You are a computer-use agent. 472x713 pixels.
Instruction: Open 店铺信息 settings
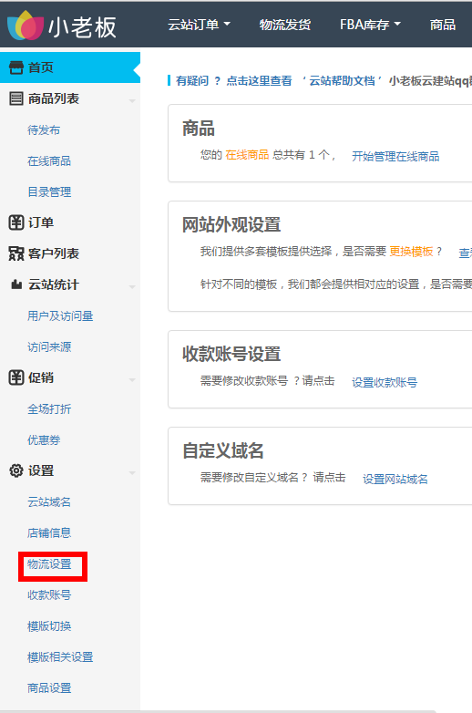tap(49, 533)
